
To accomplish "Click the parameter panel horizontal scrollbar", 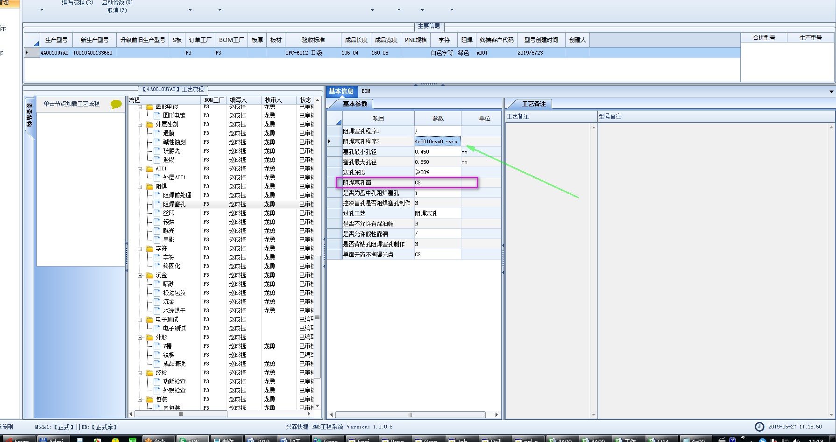I will [x=410, y=414].
